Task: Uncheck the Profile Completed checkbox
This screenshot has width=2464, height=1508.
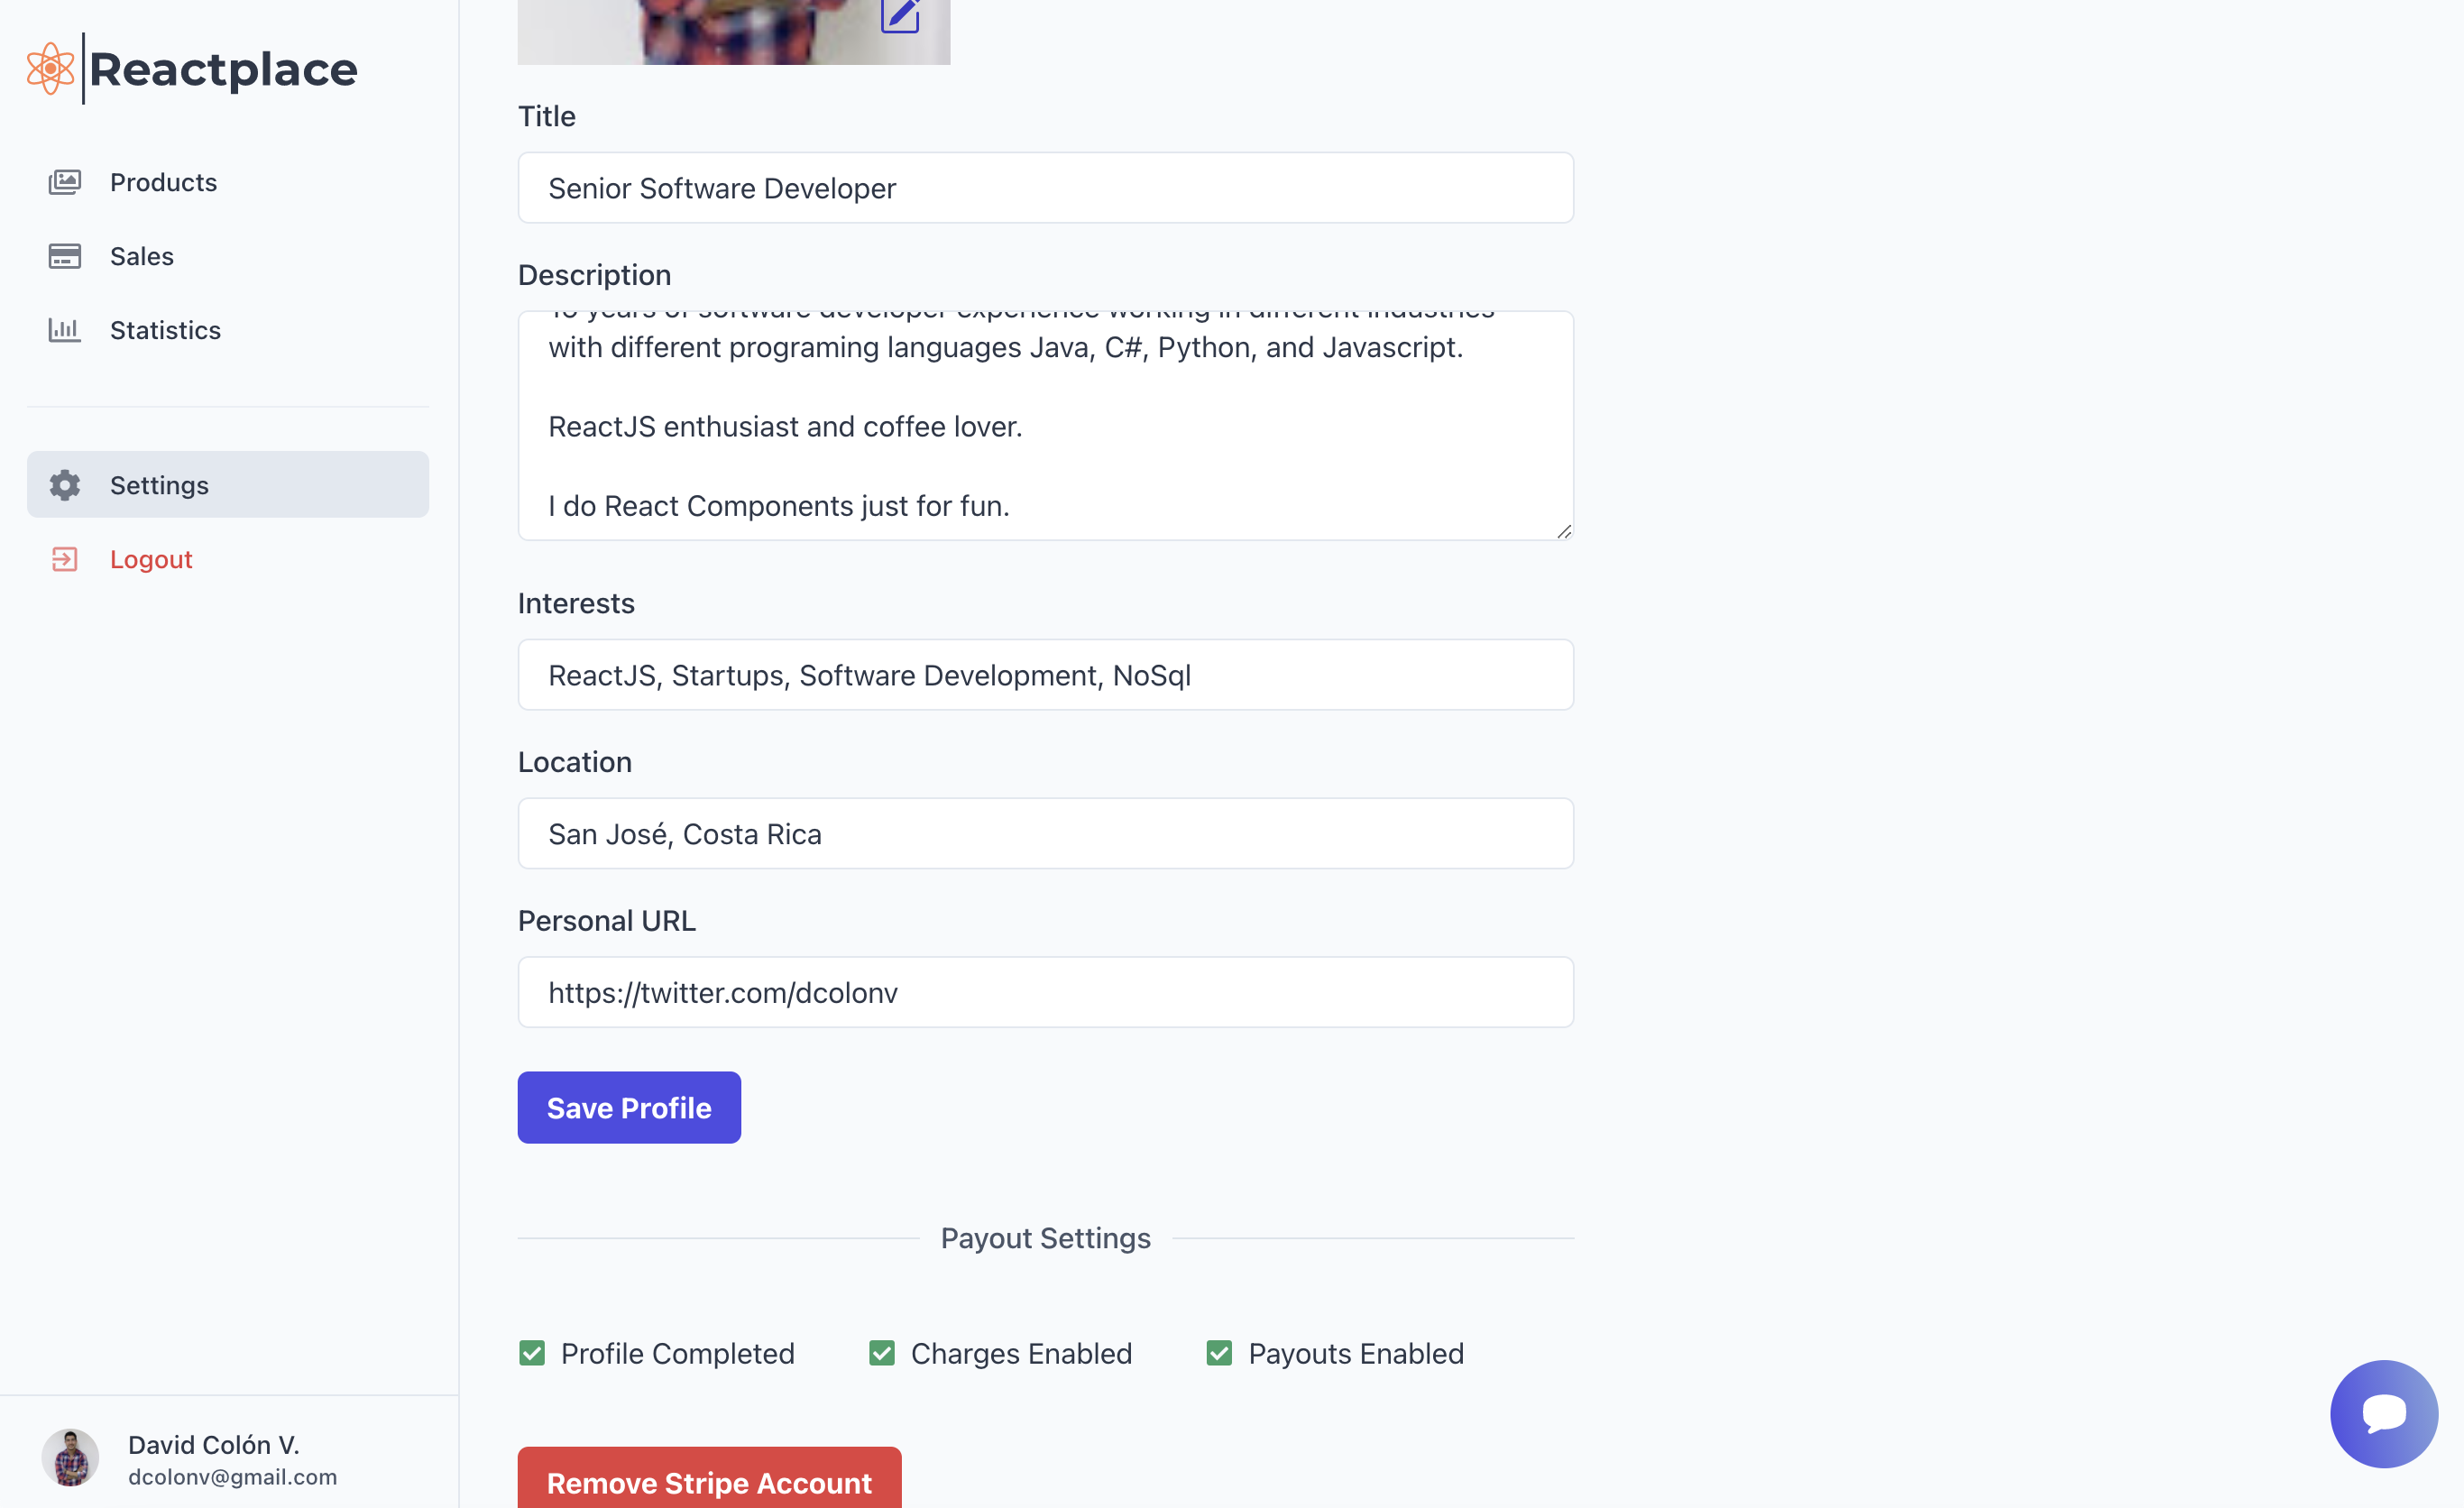Action: [532, 1353]
